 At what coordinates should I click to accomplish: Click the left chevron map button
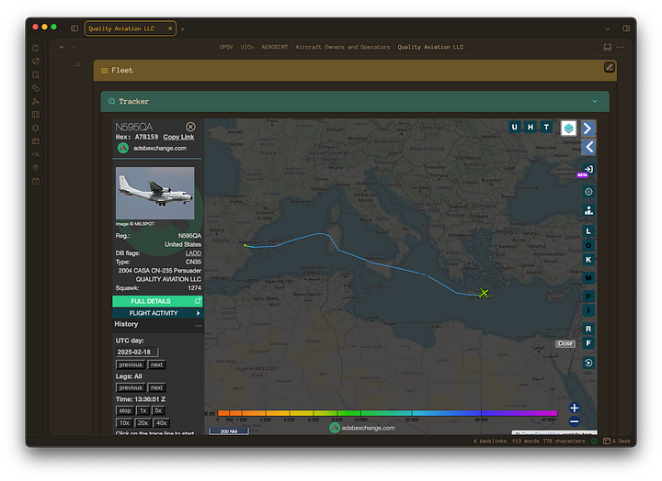(x=588, y=147)
